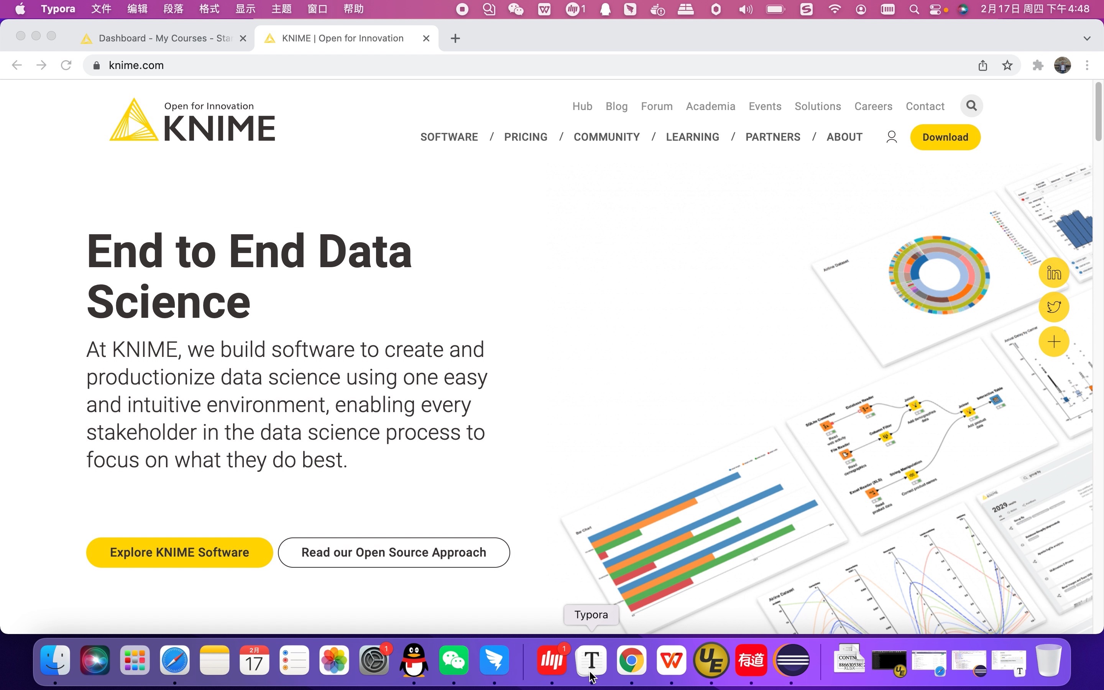
Task: Toggle the browser bookmark star icon
Action: point(1007,65)
